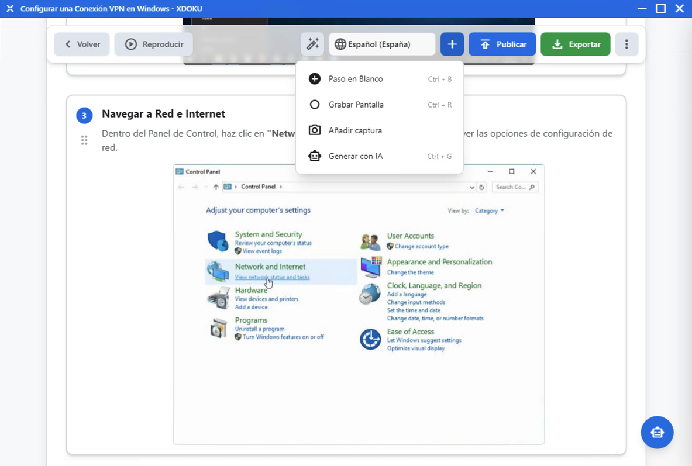Open the floating chatbot assistant button
Image resolution: width=692 pixels, height=466 pixels.
[x=657, y=432]
